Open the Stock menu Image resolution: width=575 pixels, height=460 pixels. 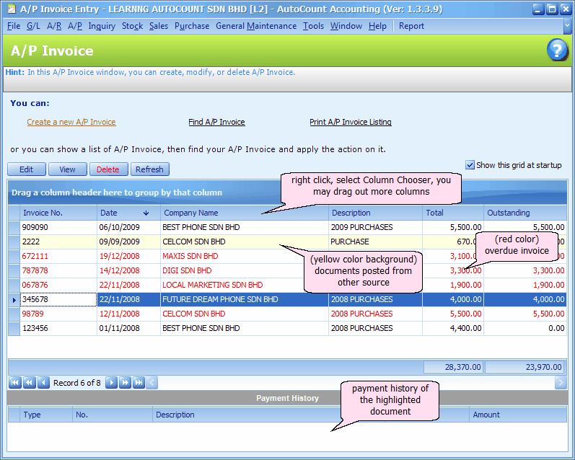pos(132,26)
